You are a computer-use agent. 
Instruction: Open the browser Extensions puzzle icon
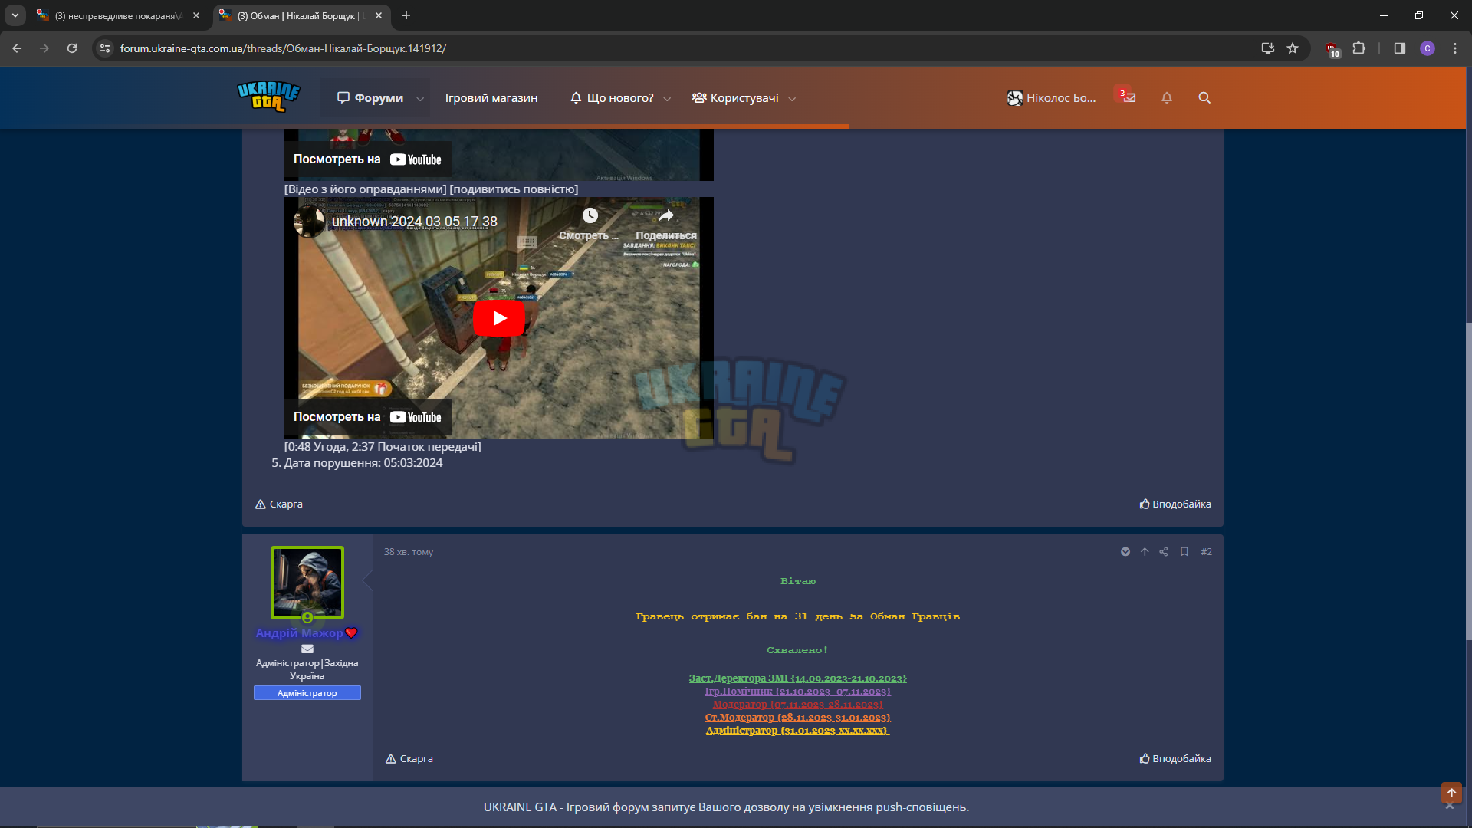1359,48
